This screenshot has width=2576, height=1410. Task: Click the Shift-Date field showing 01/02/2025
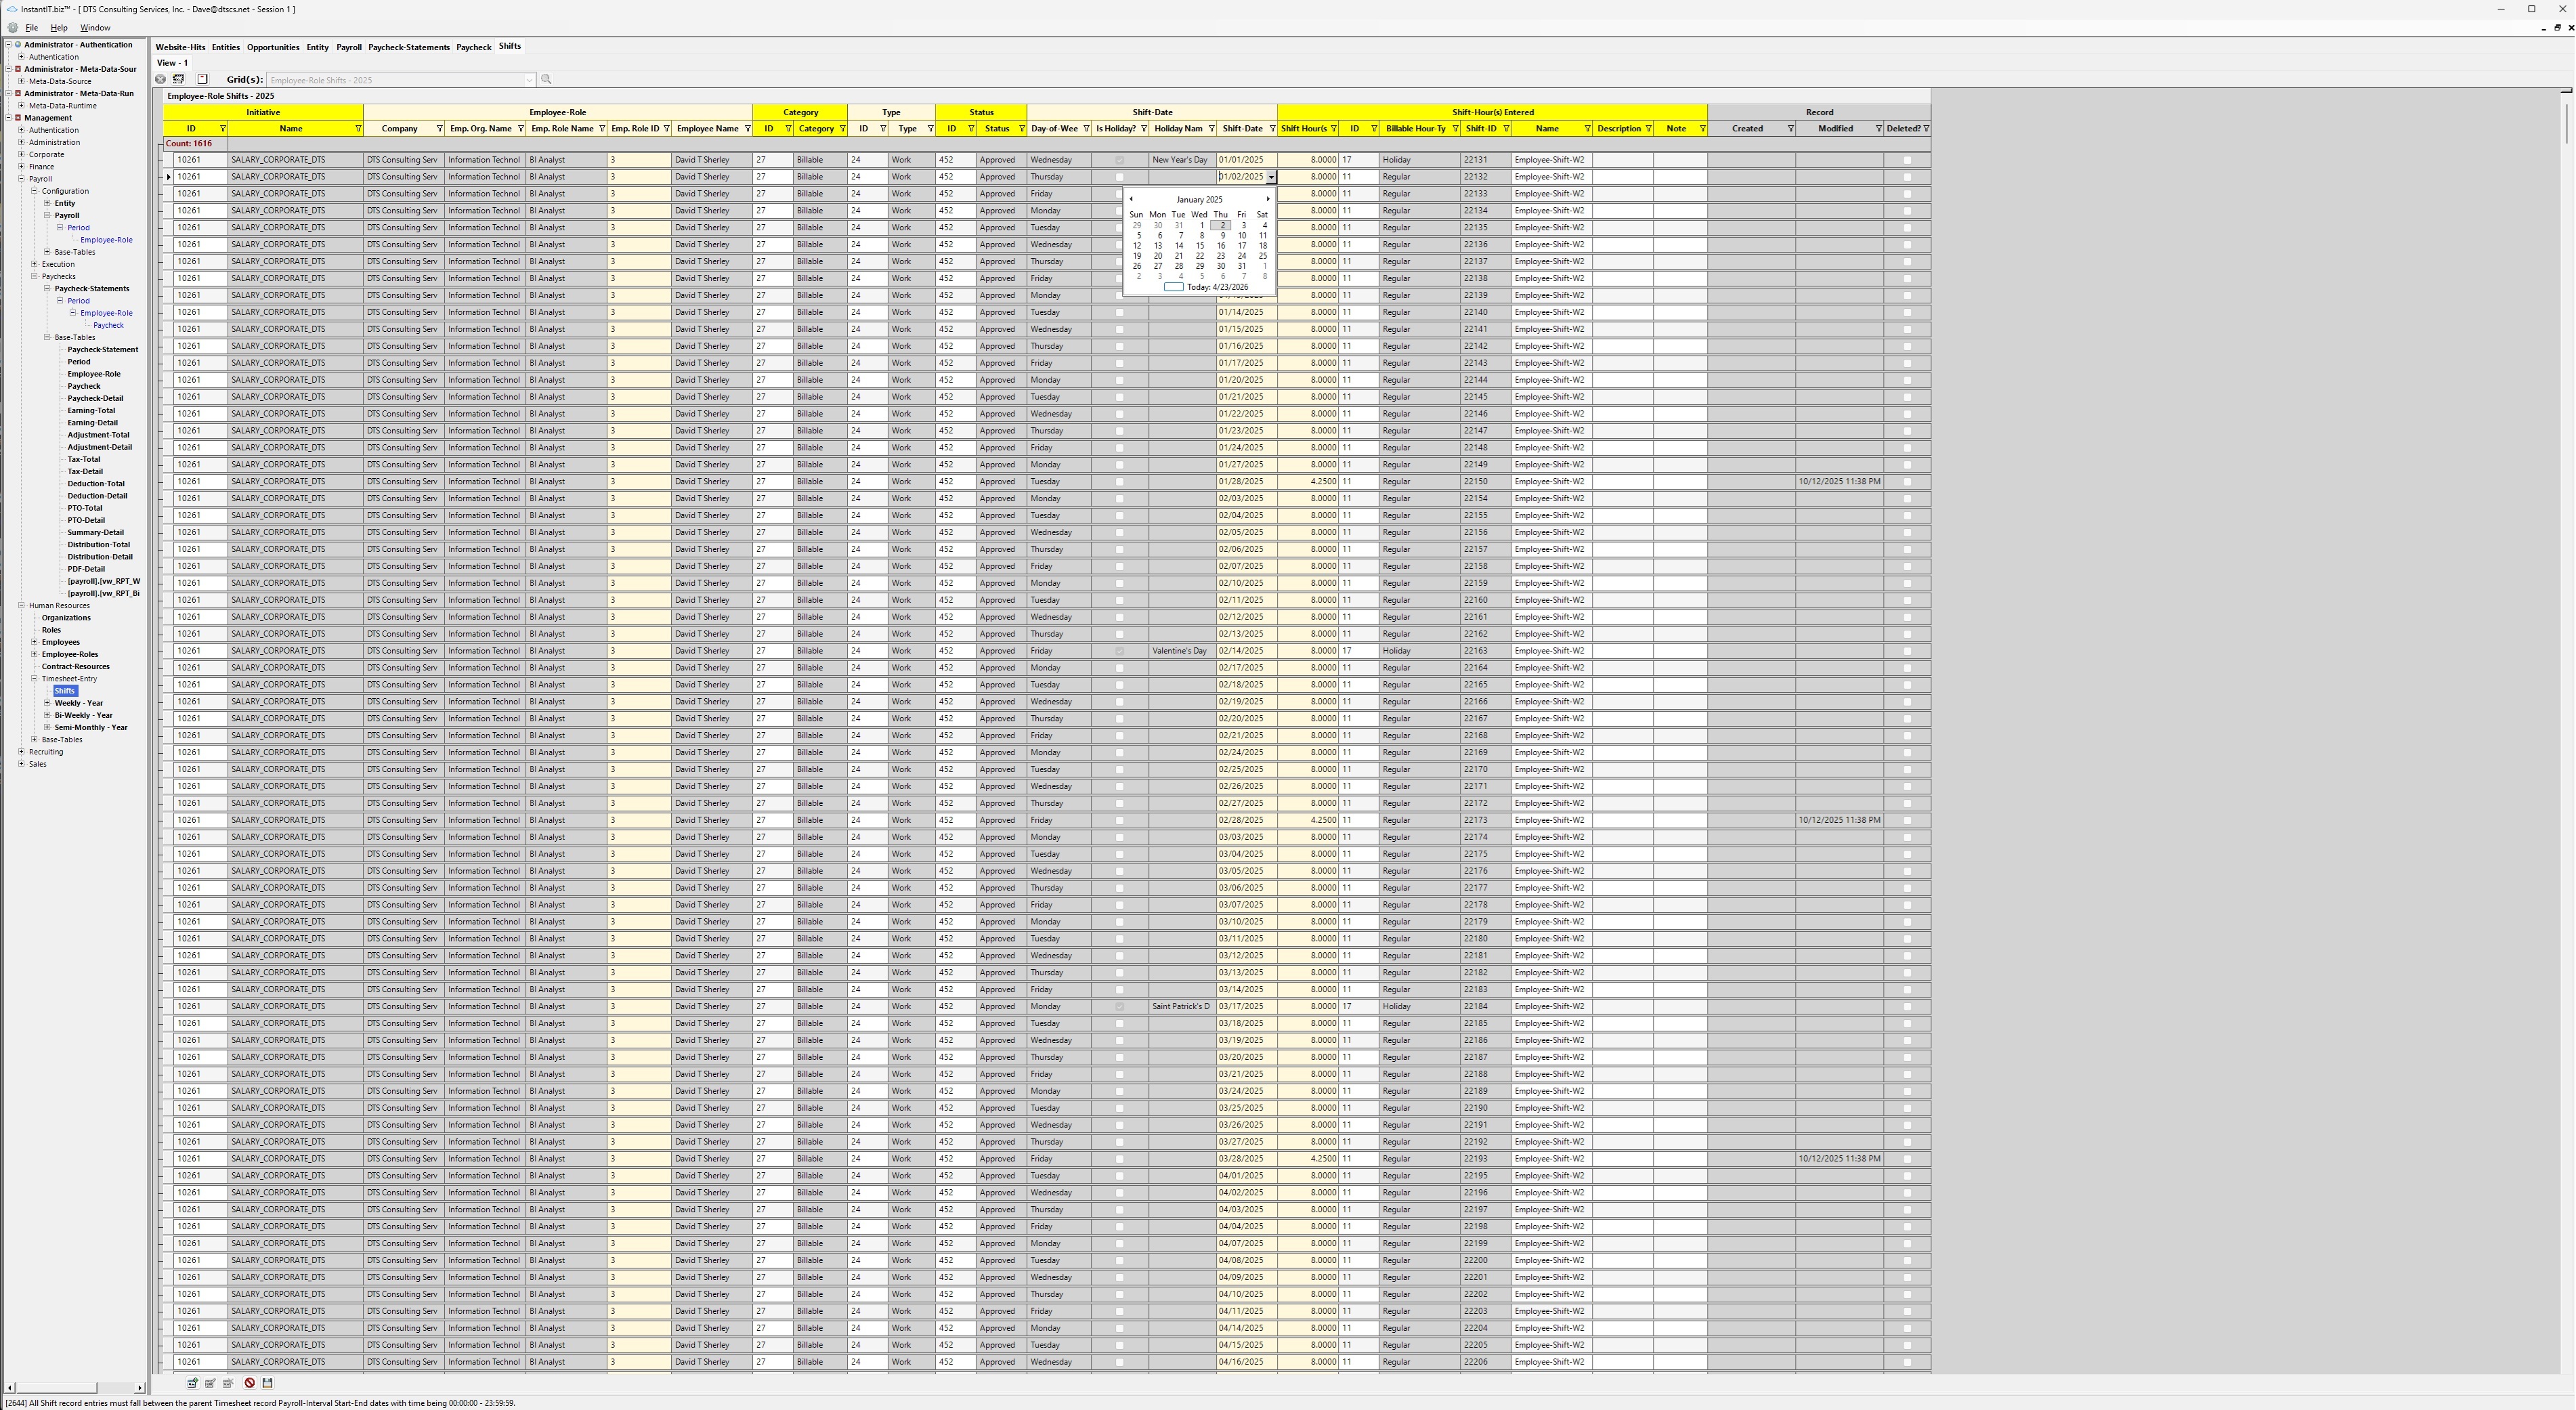coord(1241,177)
